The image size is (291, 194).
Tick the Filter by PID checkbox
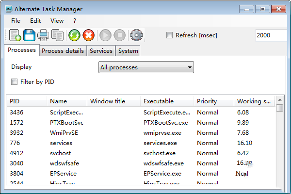click(15, 82)
